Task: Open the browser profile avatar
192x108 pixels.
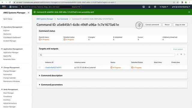Action: click(186, 2)
